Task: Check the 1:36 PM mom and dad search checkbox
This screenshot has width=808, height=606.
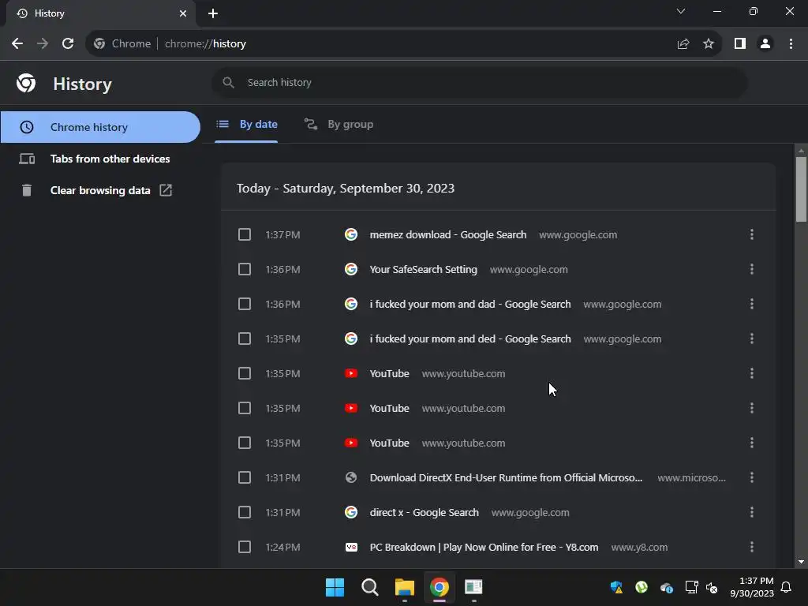Action: tap(245, 304)
